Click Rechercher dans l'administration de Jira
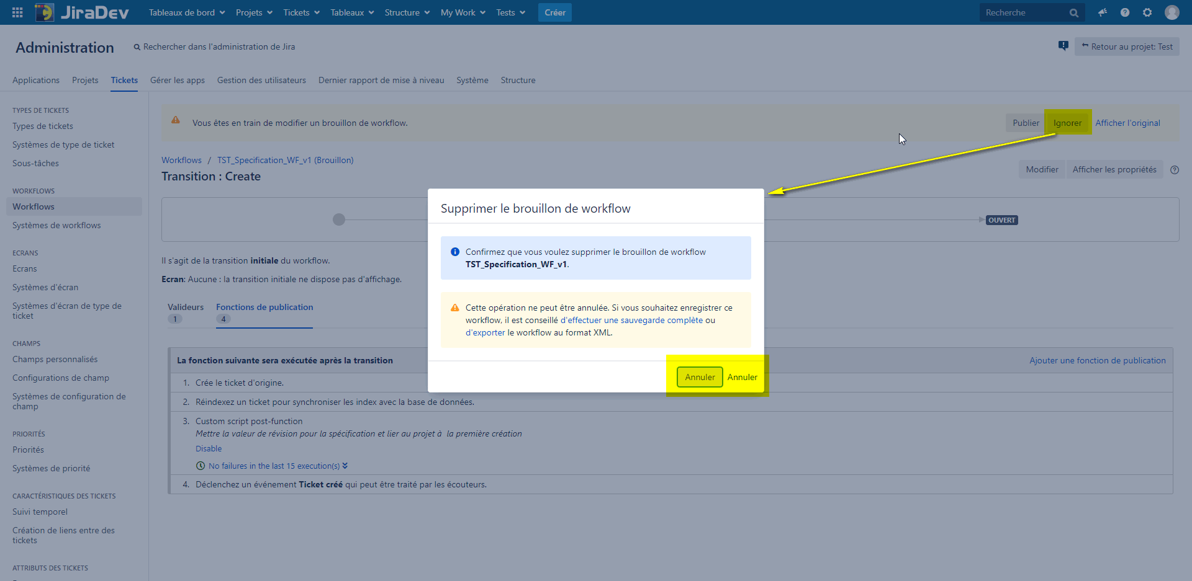Screen dimensions: 1192x581 pos(215,47)
